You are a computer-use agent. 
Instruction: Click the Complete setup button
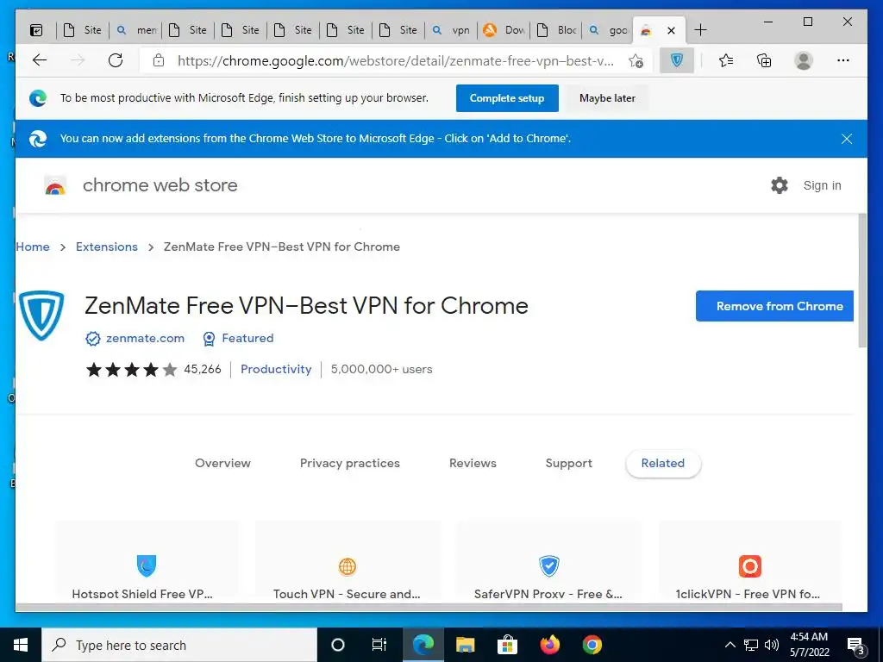(x=507, y=98)
